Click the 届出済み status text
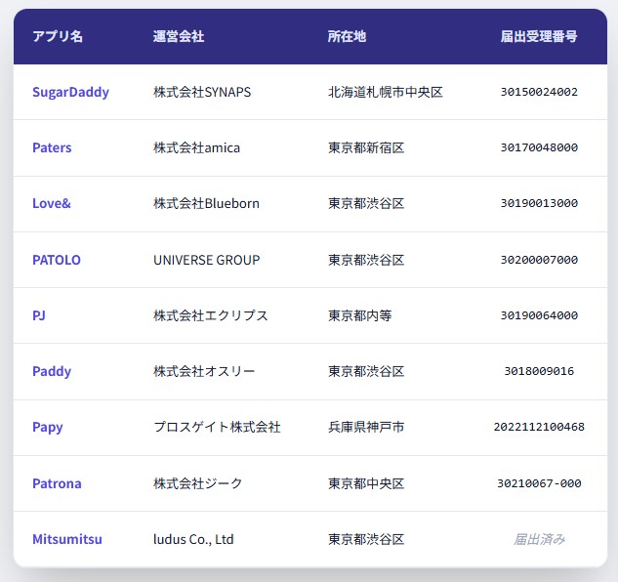 click(539, 539)
